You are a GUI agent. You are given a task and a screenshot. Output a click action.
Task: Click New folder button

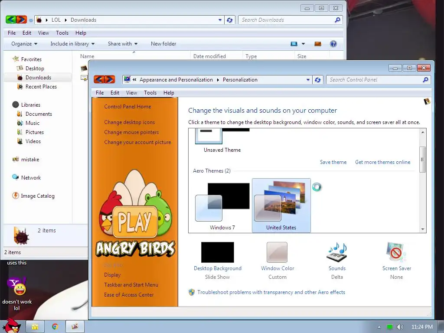[163, 44]
